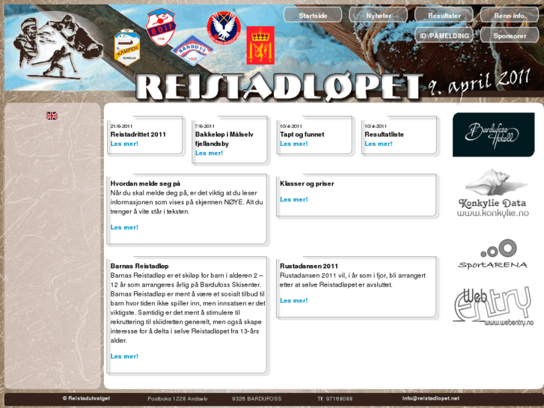
Task: Click Les mer! under Bakkeløp i Målselv fjellandsby
Action: pyautogui.click(x=209, y=153)
